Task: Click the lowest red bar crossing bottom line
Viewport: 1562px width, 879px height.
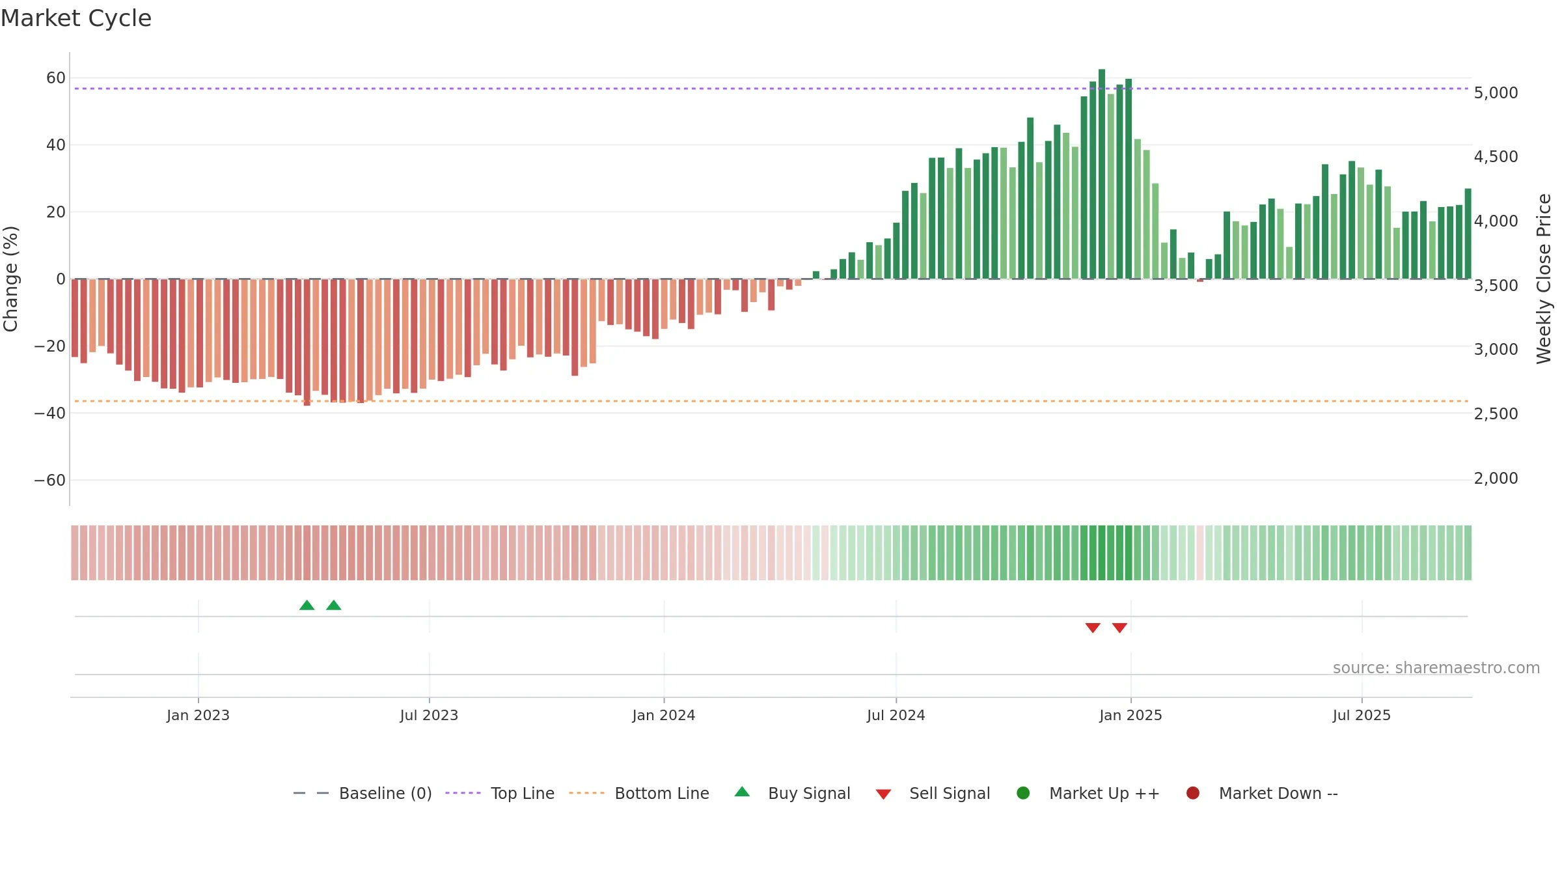Action: 307,342
